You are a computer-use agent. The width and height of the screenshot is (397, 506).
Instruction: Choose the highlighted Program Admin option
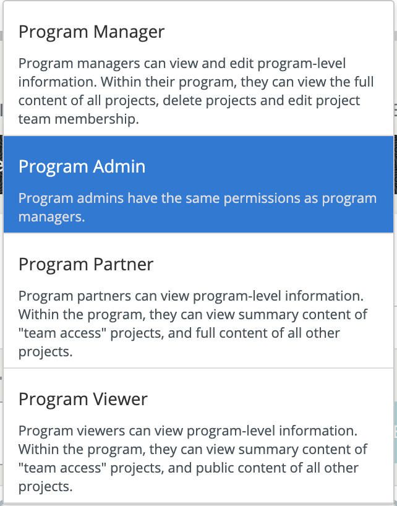tap(198, 184)
